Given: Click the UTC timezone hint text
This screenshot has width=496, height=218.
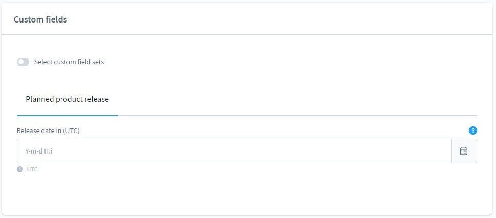Looking at the screenshot, I should point(32,169).
